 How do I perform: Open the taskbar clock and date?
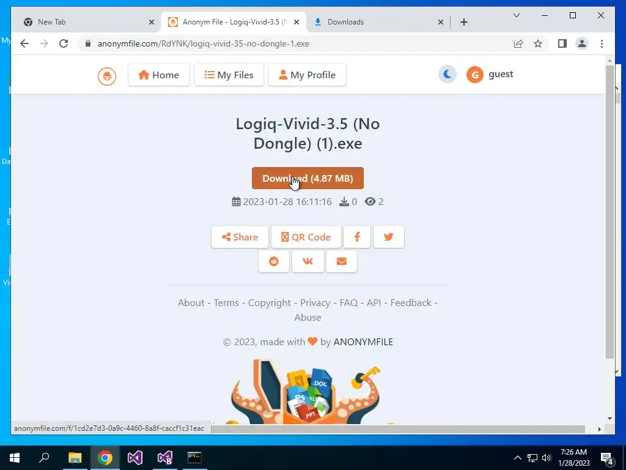click(573, 458)
